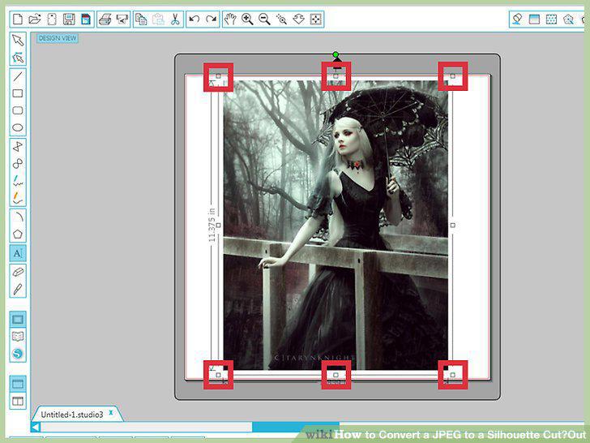Click the Drag Zoom arrow icon
The height and width of the screenshot is (443, 590).
pos(298,19)
